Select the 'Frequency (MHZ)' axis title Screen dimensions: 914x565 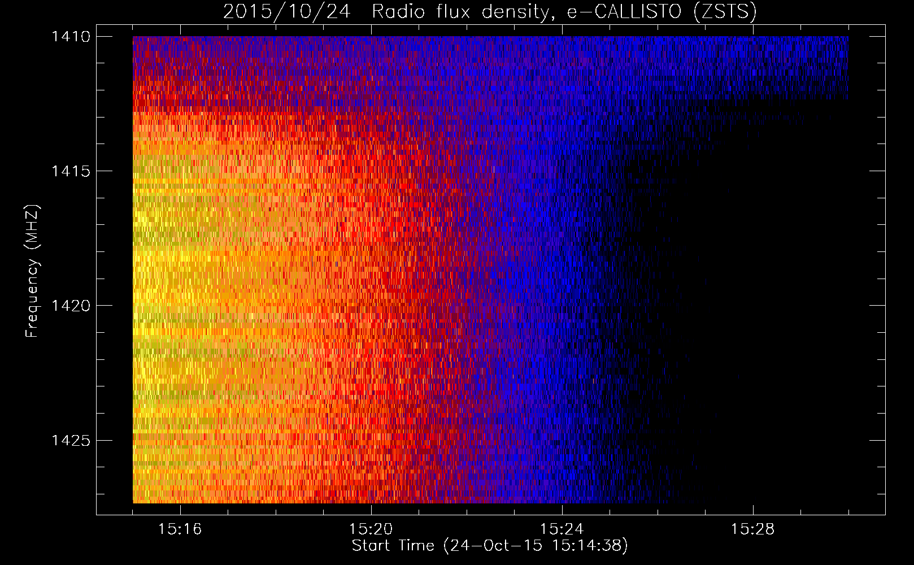tap(33, 271)
